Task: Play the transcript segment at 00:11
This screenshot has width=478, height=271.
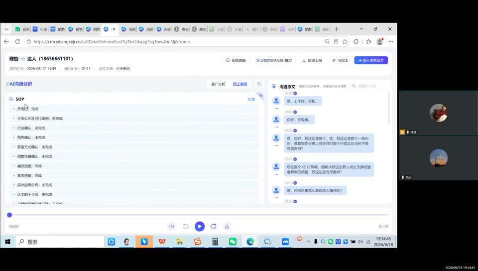Action: (x=295, y=159)
